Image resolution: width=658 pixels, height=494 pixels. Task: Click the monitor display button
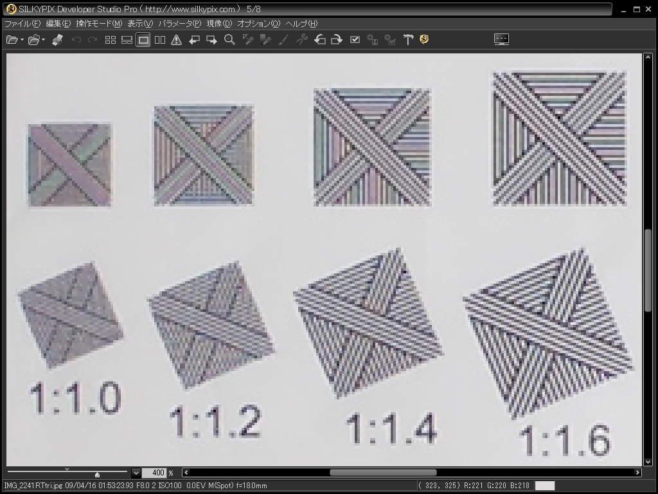(x=501, y=39)
